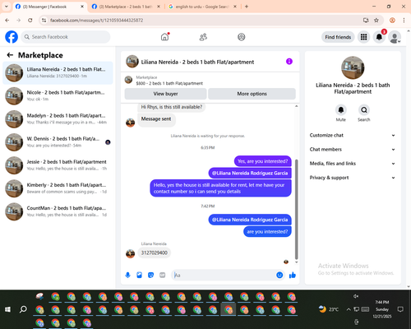Go to the Home feed icon
The width and height of the screenshot is (411, 329).
click(x=164, y=37)
